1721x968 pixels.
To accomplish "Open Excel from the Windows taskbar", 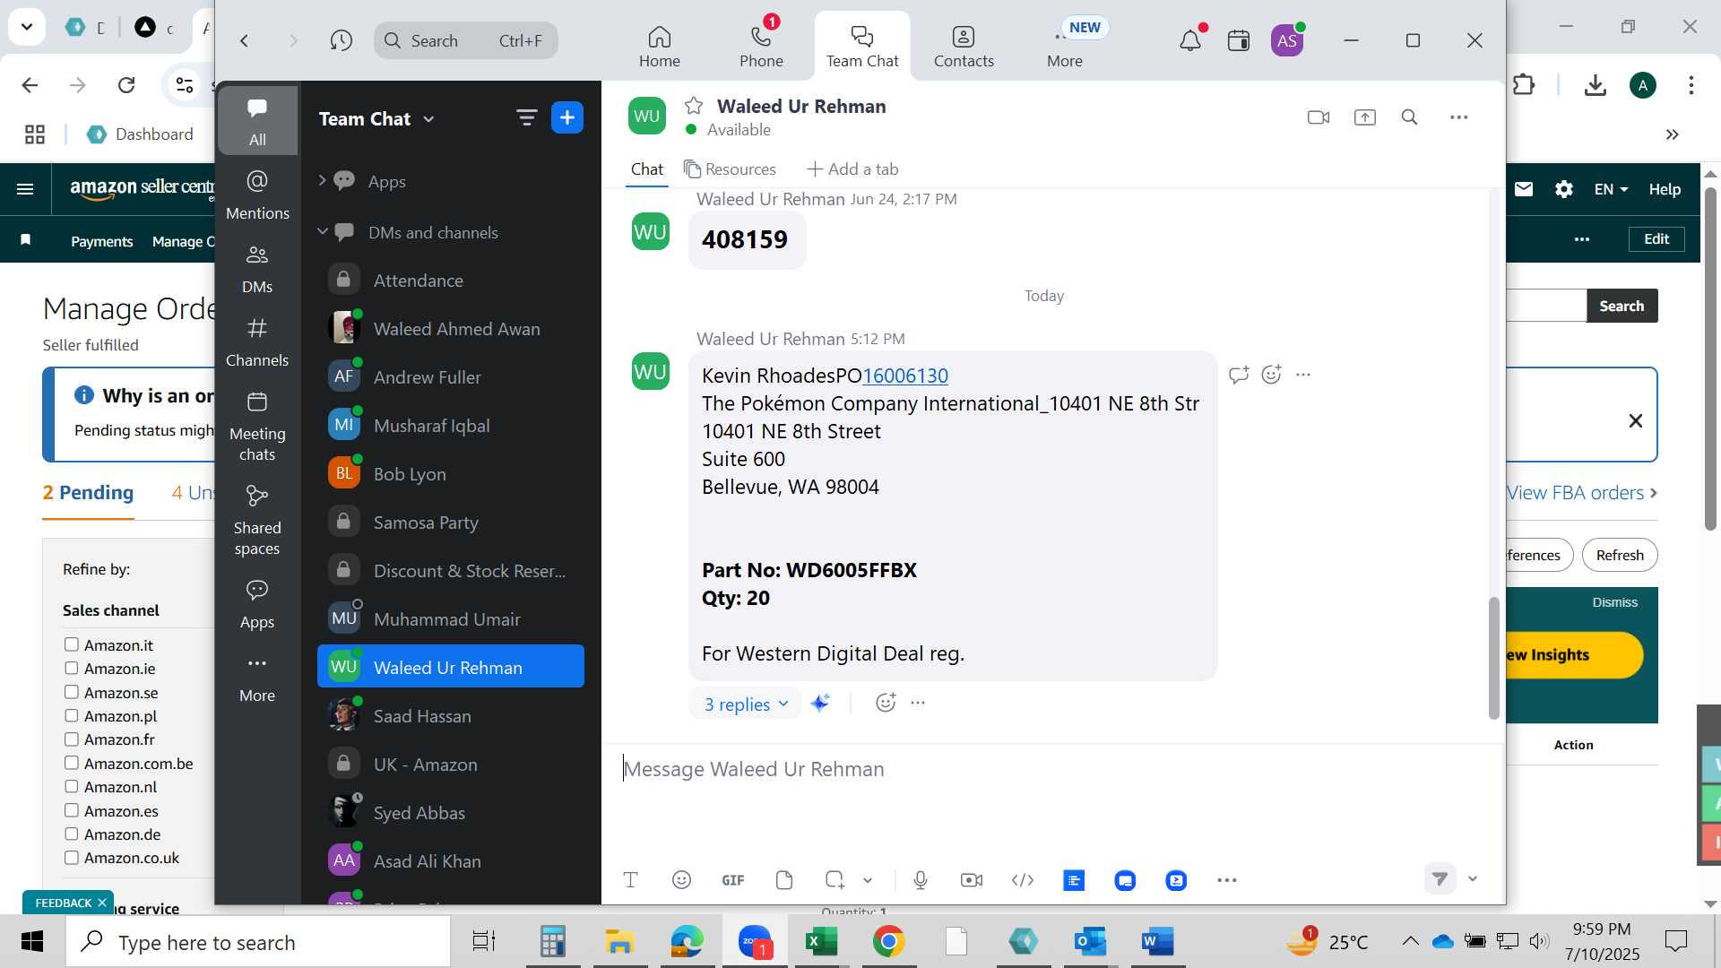I will click(821, 941).
